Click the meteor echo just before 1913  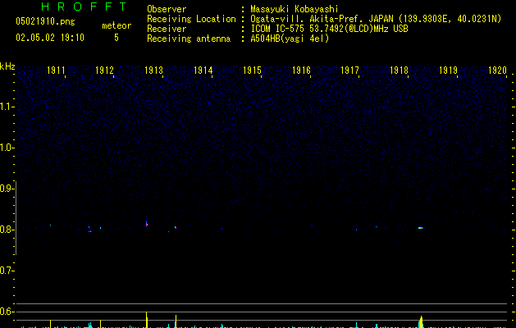(x=147, y=224)
